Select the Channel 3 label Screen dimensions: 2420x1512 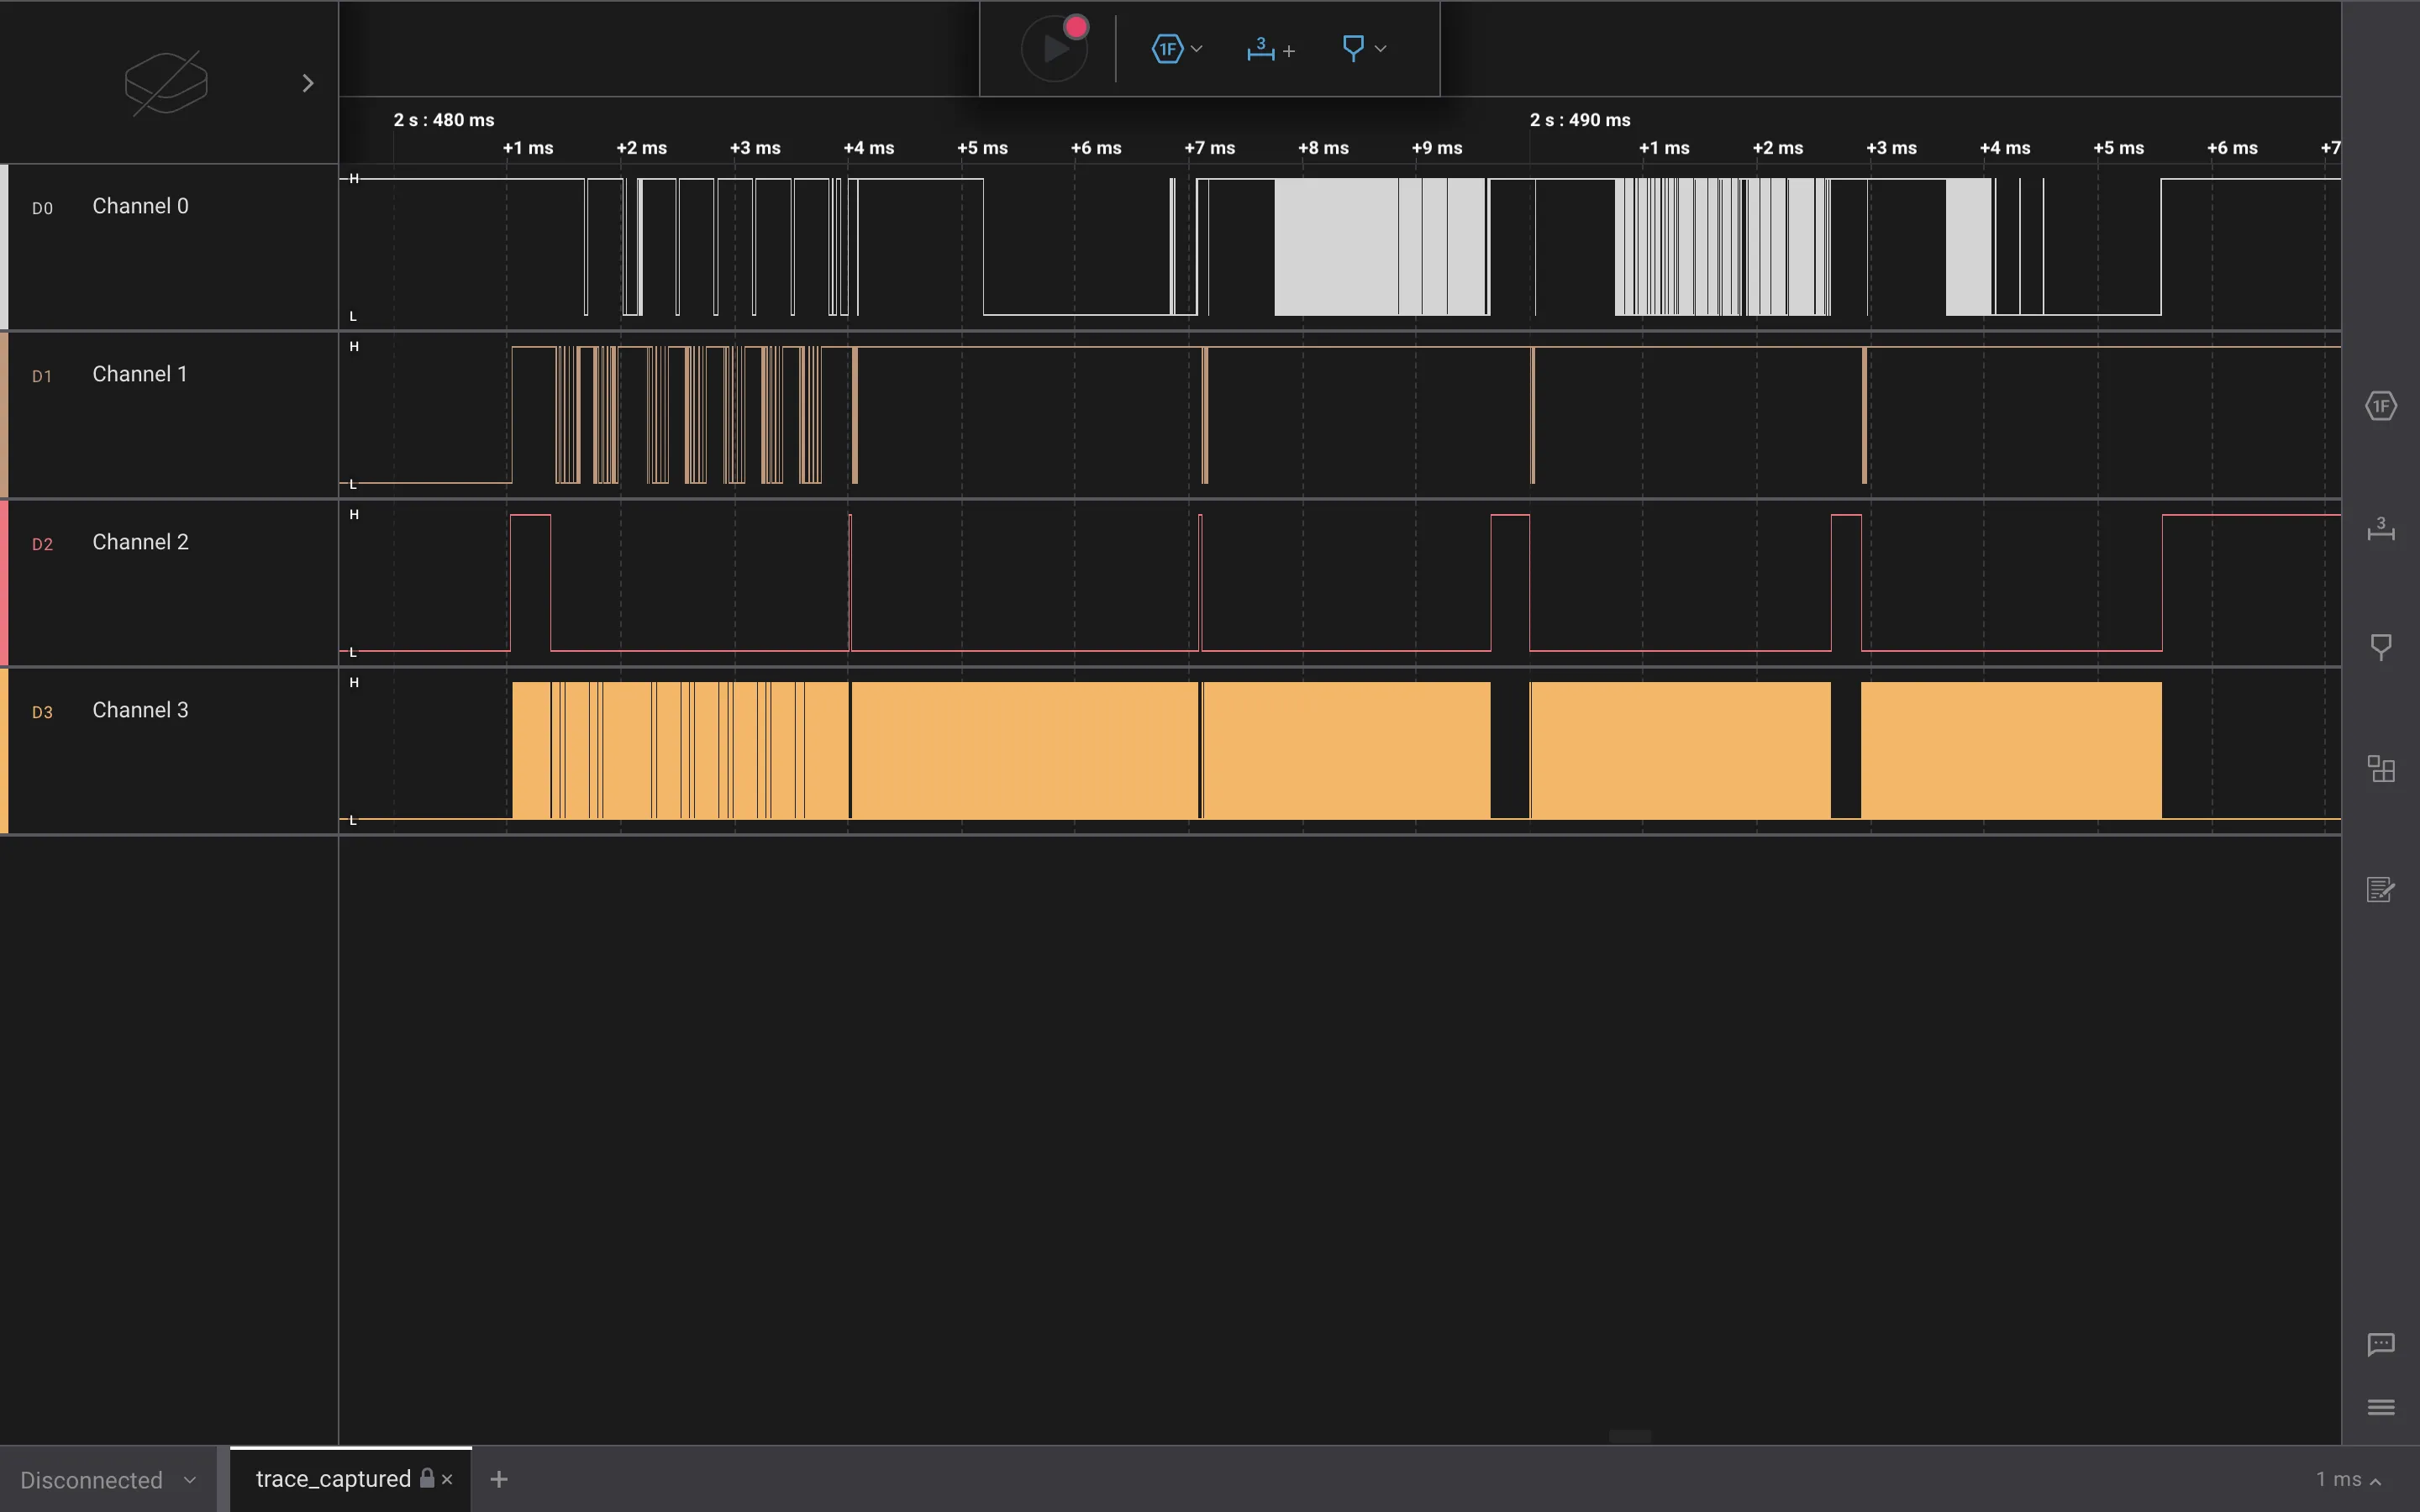[140, 710]
